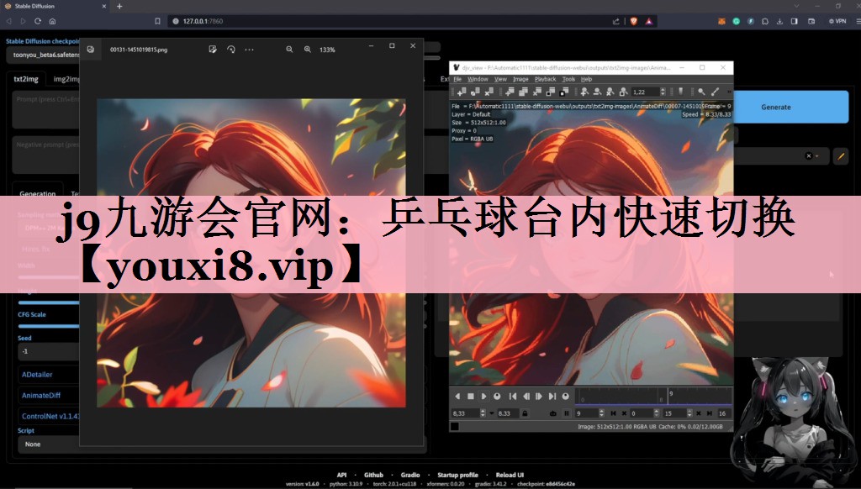This screenshot has height=489, width=861.
Task: Zoom in in the Photos viewer
Action: click(308, 50)
